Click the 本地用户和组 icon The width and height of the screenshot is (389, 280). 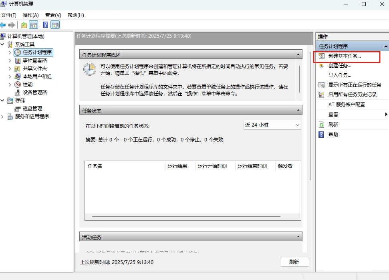coord(17,77)
